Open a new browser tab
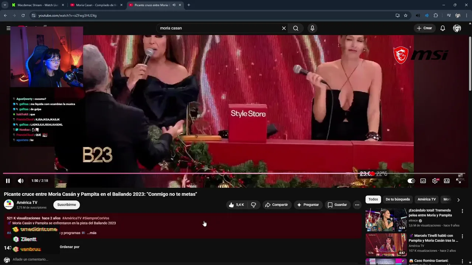 pyautogui.click(x=189, y=5)
